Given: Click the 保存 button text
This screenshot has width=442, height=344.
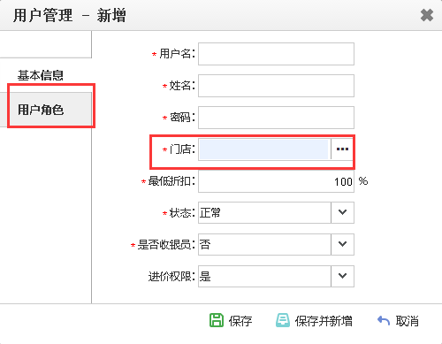Looking at the screenshot, I should (240, 321).
